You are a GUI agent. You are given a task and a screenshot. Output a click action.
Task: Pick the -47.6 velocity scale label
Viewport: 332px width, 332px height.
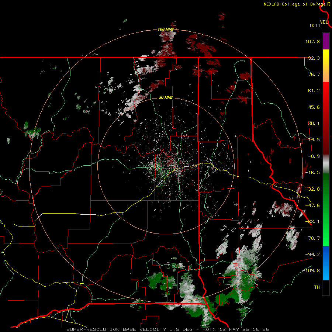[312, 205]
